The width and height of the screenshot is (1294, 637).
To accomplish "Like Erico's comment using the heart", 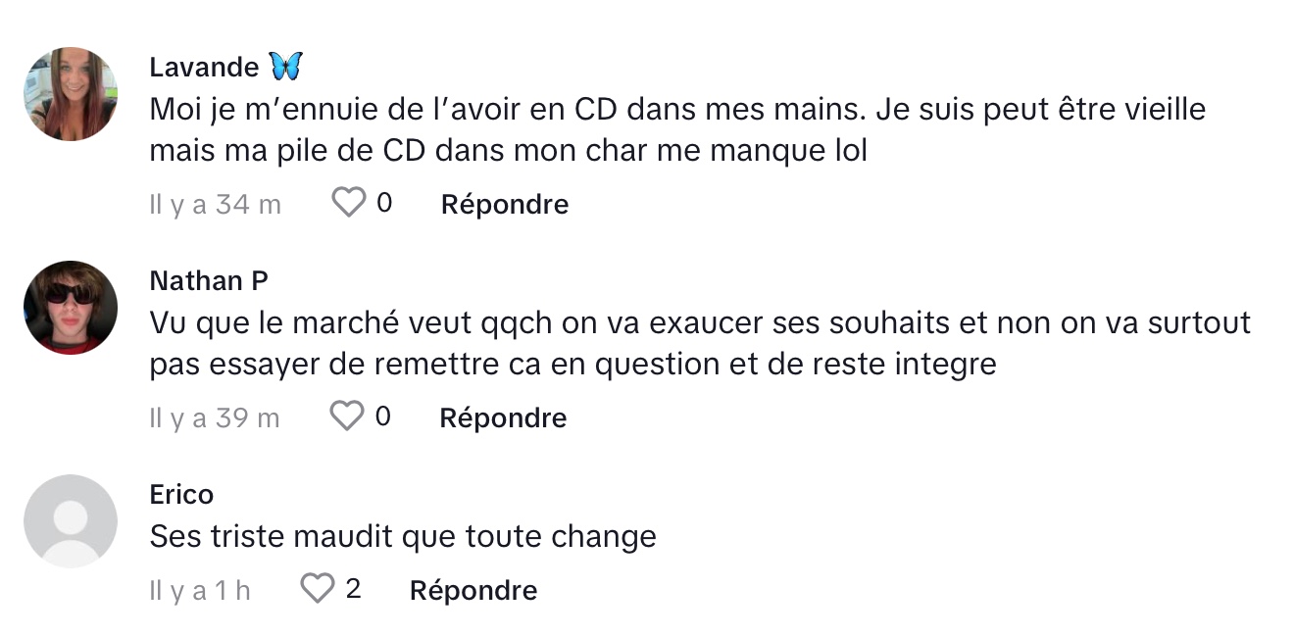I will (317, 589).
